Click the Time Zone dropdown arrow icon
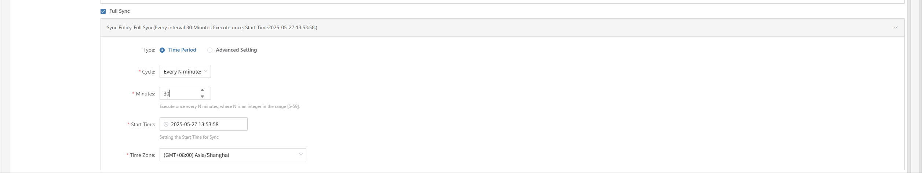 [301, 154]
